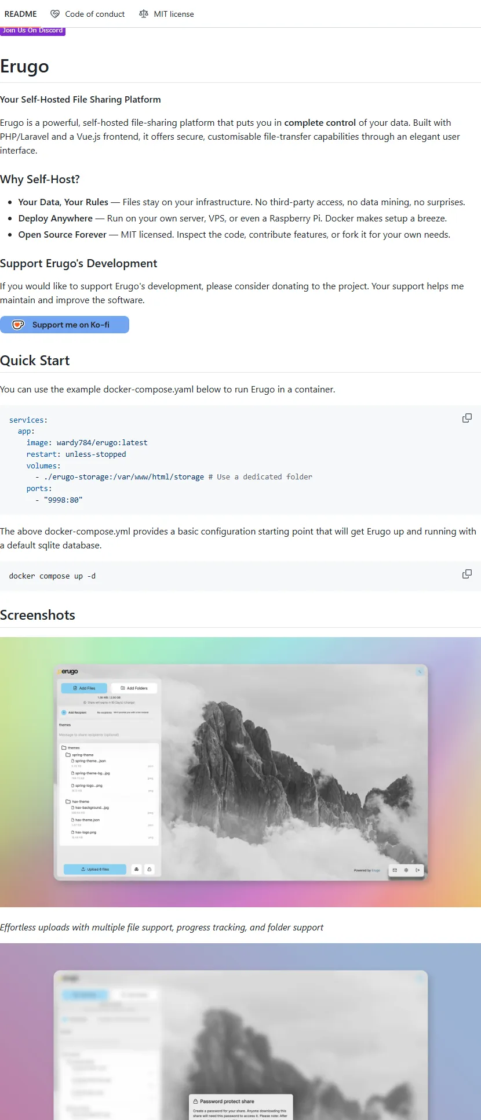Click the bold 'complete control' text
Image resolution: width=481 pixels, height=1120 pixels.
[x=320, y=123]
